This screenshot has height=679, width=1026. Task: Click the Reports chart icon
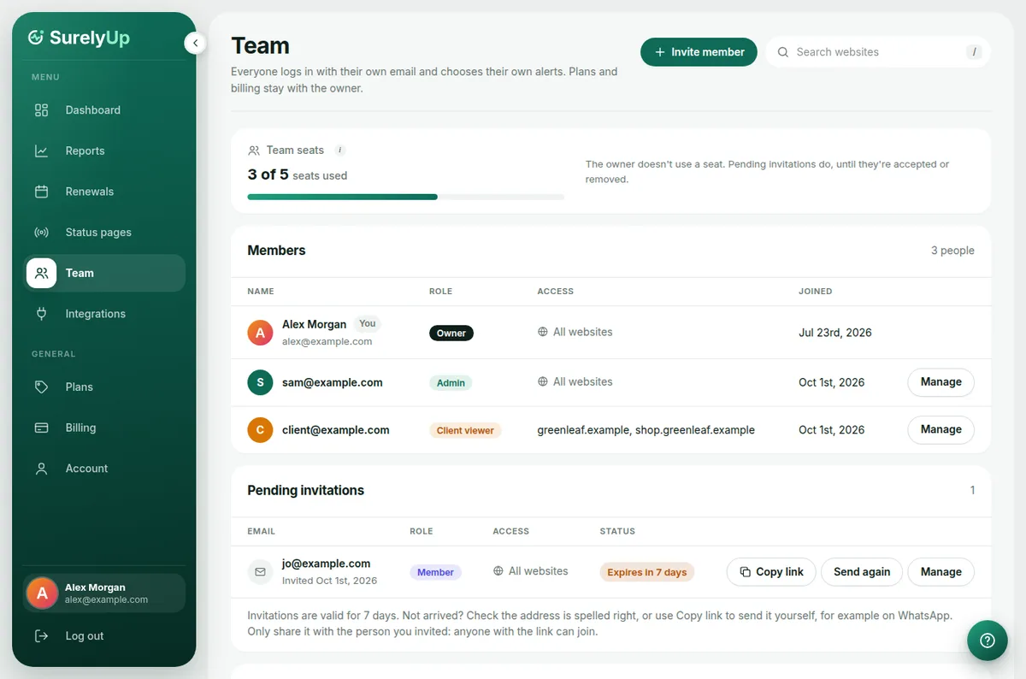tap(41, 151)
